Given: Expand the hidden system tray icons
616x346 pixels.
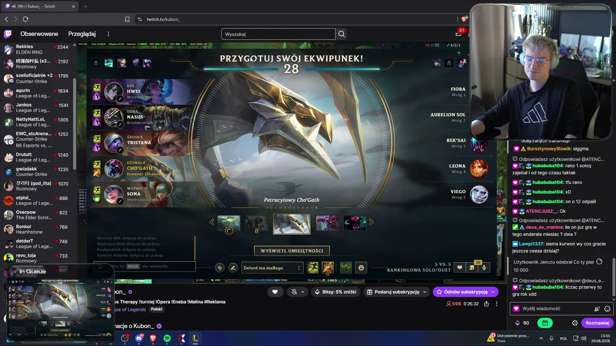Looking at the screenshot, I should tap(541, 338).
